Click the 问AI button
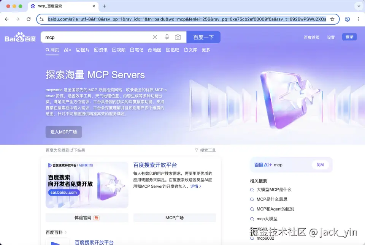The height and width of the screenshot is (245, 365). pyautogui.click(x=320, y=164)
